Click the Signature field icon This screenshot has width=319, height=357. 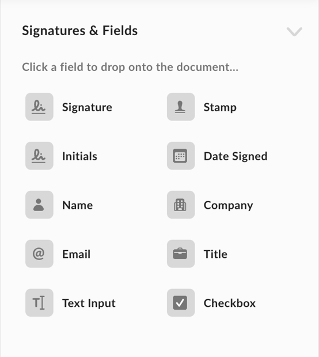[x=39, y=107]
